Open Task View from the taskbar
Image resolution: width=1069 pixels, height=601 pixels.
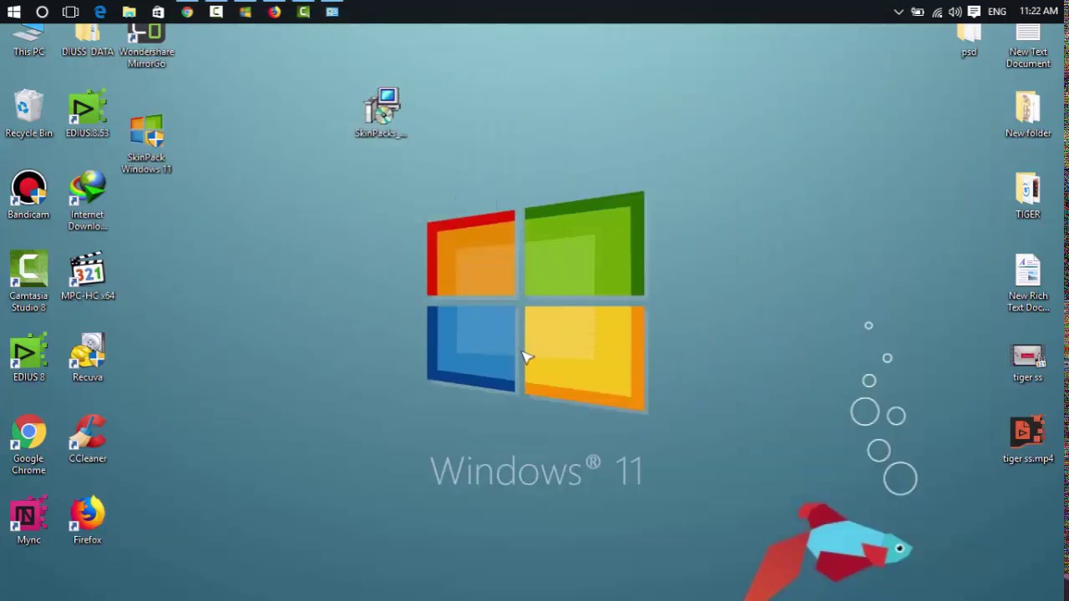click(x=71, y=12)
